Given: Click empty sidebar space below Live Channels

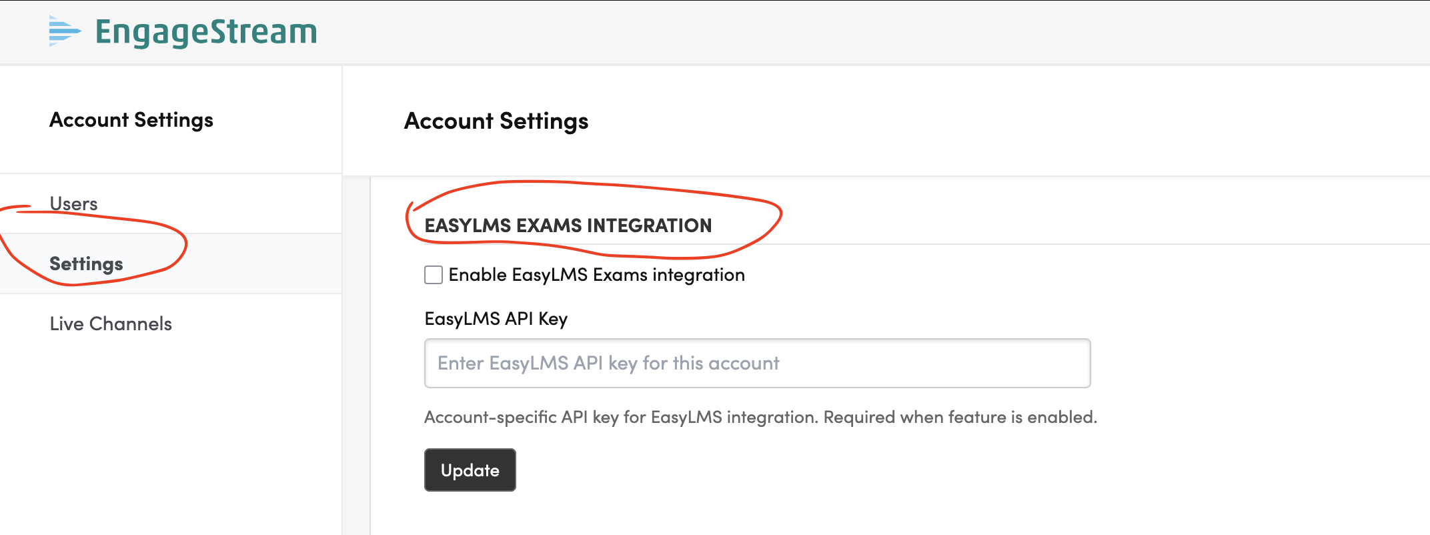Looking at the screenshot, I should (x=171, y=440).
